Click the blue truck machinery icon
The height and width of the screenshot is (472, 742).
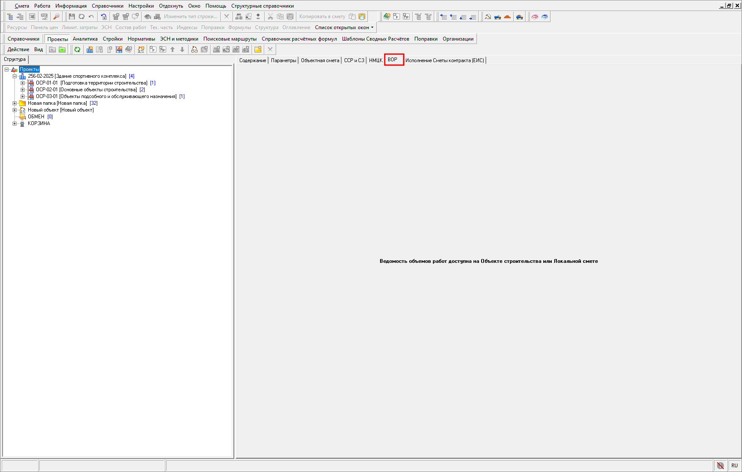pyautogui.click(x=498, y=16)
